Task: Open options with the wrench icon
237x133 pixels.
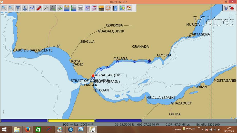Action: (x=46, y=8)
